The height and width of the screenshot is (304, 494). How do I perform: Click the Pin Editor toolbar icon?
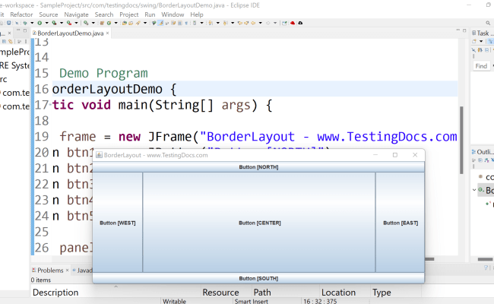[284, 23]
